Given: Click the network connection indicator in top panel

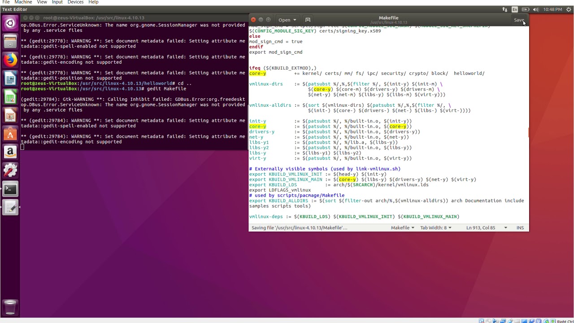Looking at the screenshot, I should (504, 9).
